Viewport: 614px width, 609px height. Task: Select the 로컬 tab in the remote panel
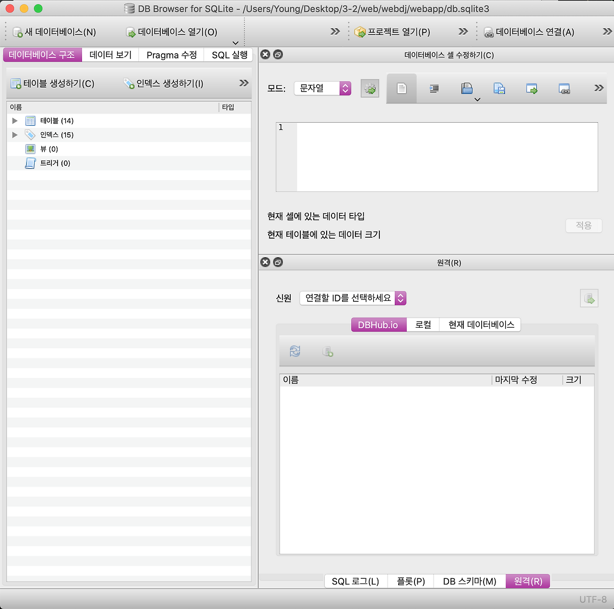pyautogui.click(x=423, y=325)
